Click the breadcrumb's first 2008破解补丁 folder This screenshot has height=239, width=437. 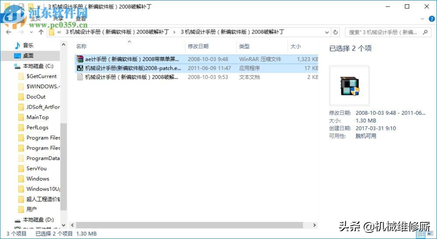[117, 32]
